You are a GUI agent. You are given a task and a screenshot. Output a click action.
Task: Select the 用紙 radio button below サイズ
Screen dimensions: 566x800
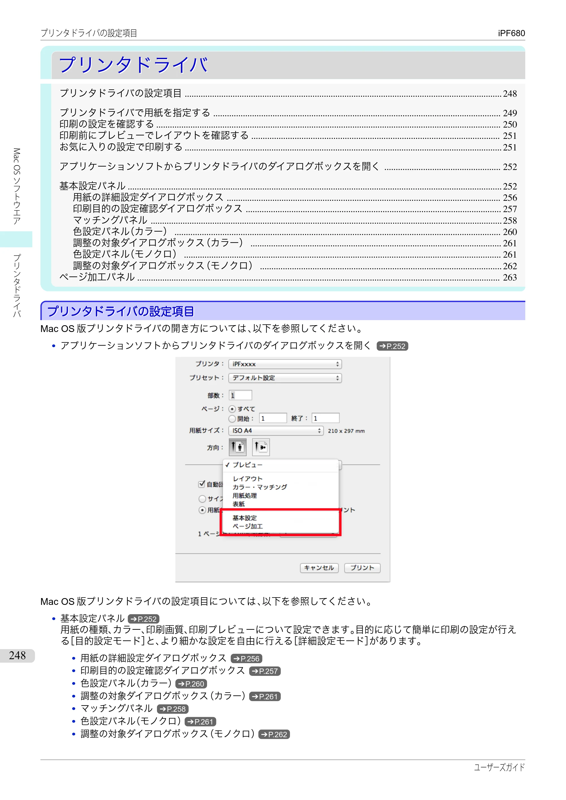pos(202,510)
